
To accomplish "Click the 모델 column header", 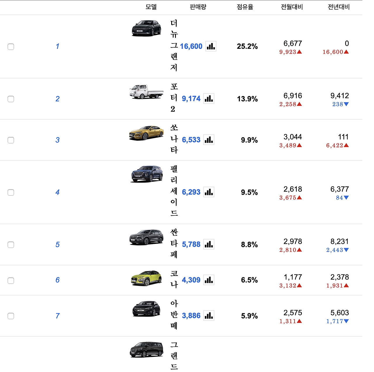I will [151, 7].
